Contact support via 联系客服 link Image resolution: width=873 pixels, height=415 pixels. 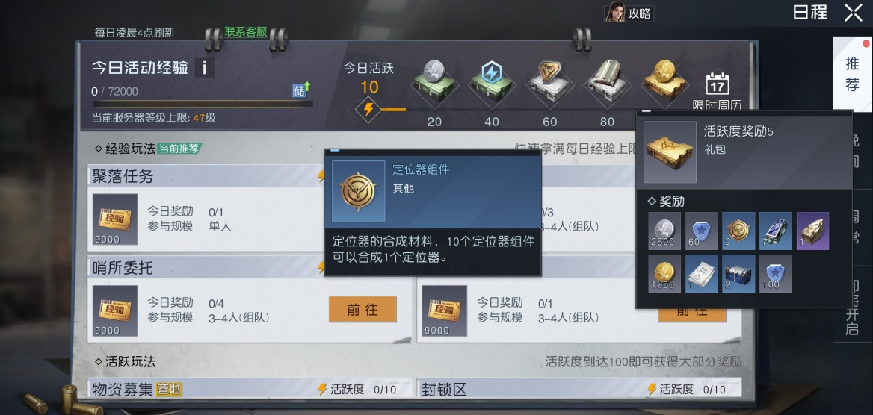point(245,31)
